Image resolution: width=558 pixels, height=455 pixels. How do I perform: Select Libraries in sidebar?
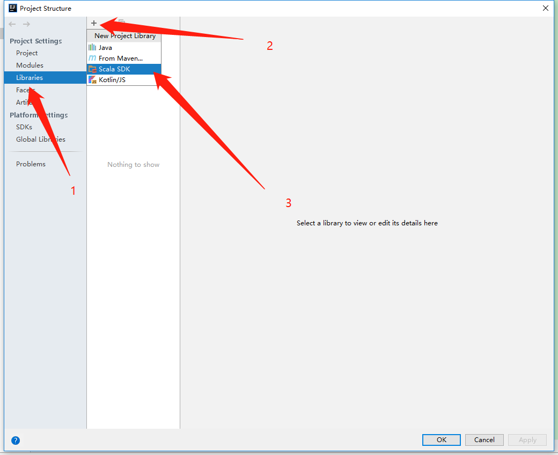pyautogui.click(x=45, y=78)
